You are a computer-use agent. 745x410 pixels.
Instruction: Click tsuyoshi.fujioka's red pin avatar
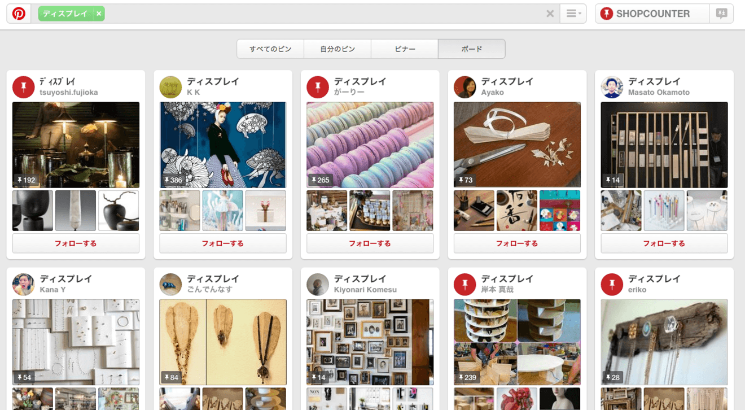pos(24,87)
